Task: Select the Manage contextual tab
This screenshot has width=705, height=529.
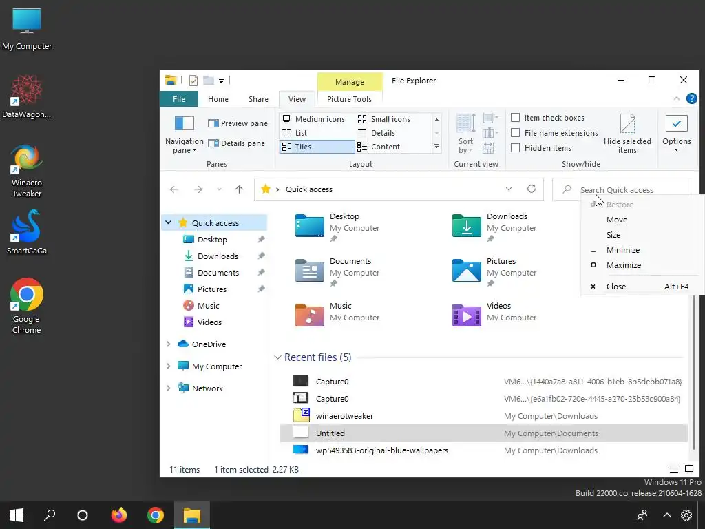Action: 350,82
